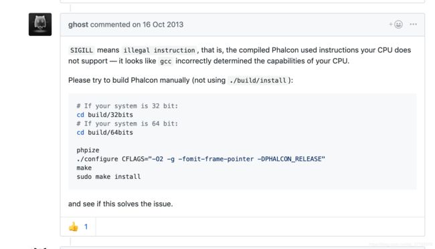Open the 16 Oct 2013 timestamp link

point(163,24)
